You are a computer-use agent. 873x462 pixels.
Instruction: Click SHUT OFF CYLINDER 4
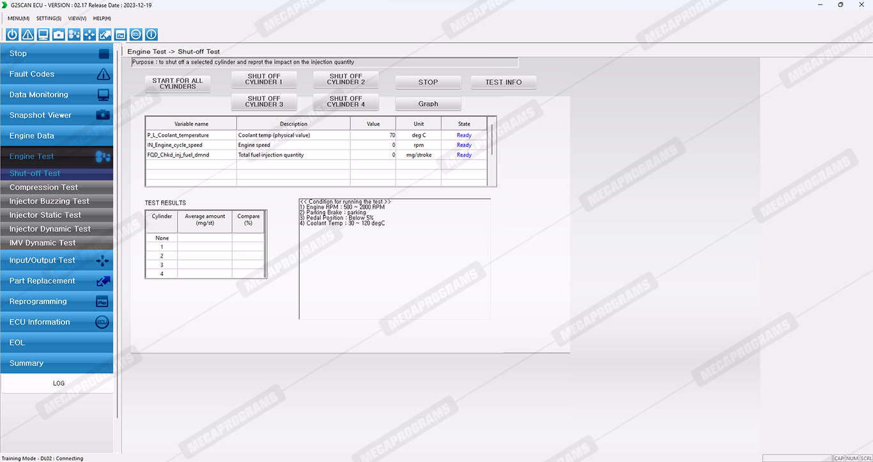pyautogui.click(x=346, y=102)
